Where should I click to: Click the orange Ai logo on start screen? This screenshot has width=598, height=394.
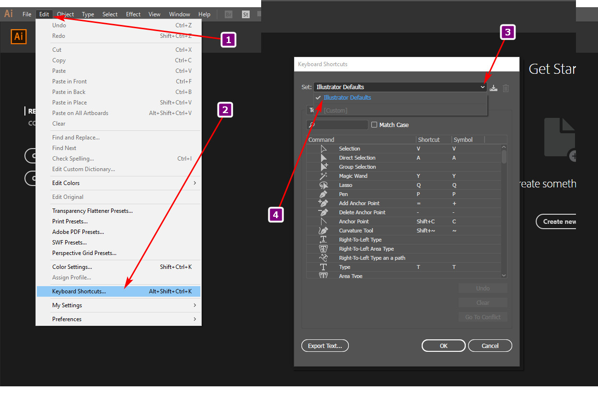click(19, 36)
